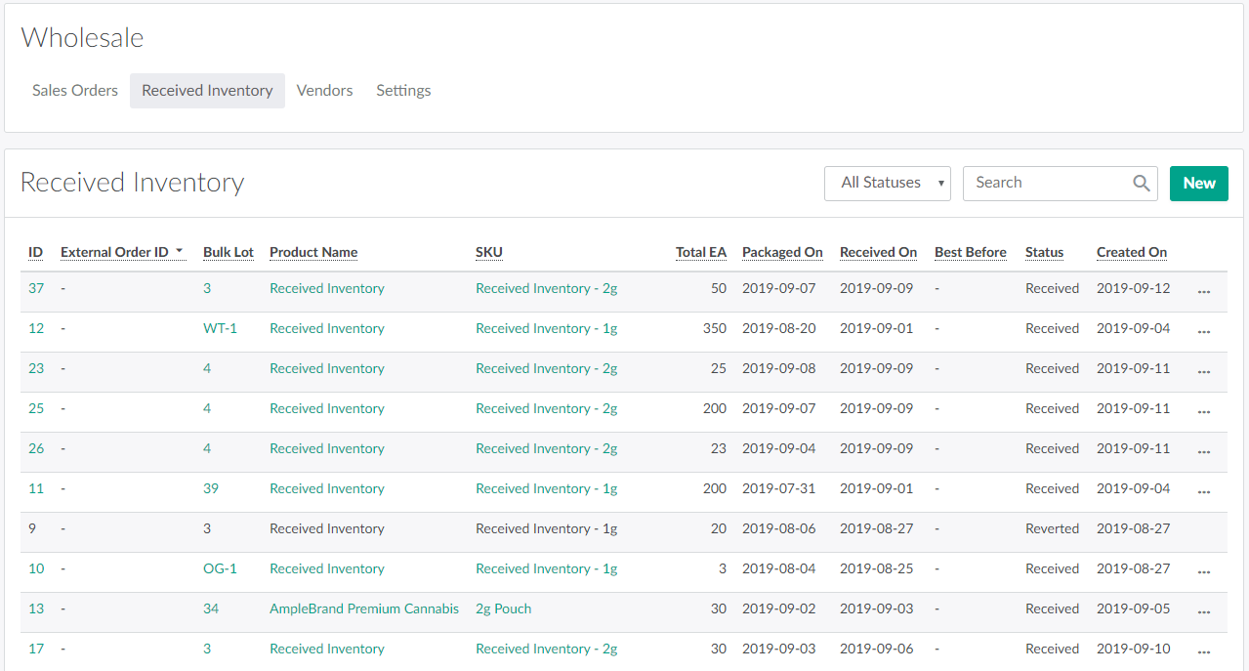The image size is (1249, 671).
Task: Switch to the Sales Orders tab
Action: pos(75,91)
